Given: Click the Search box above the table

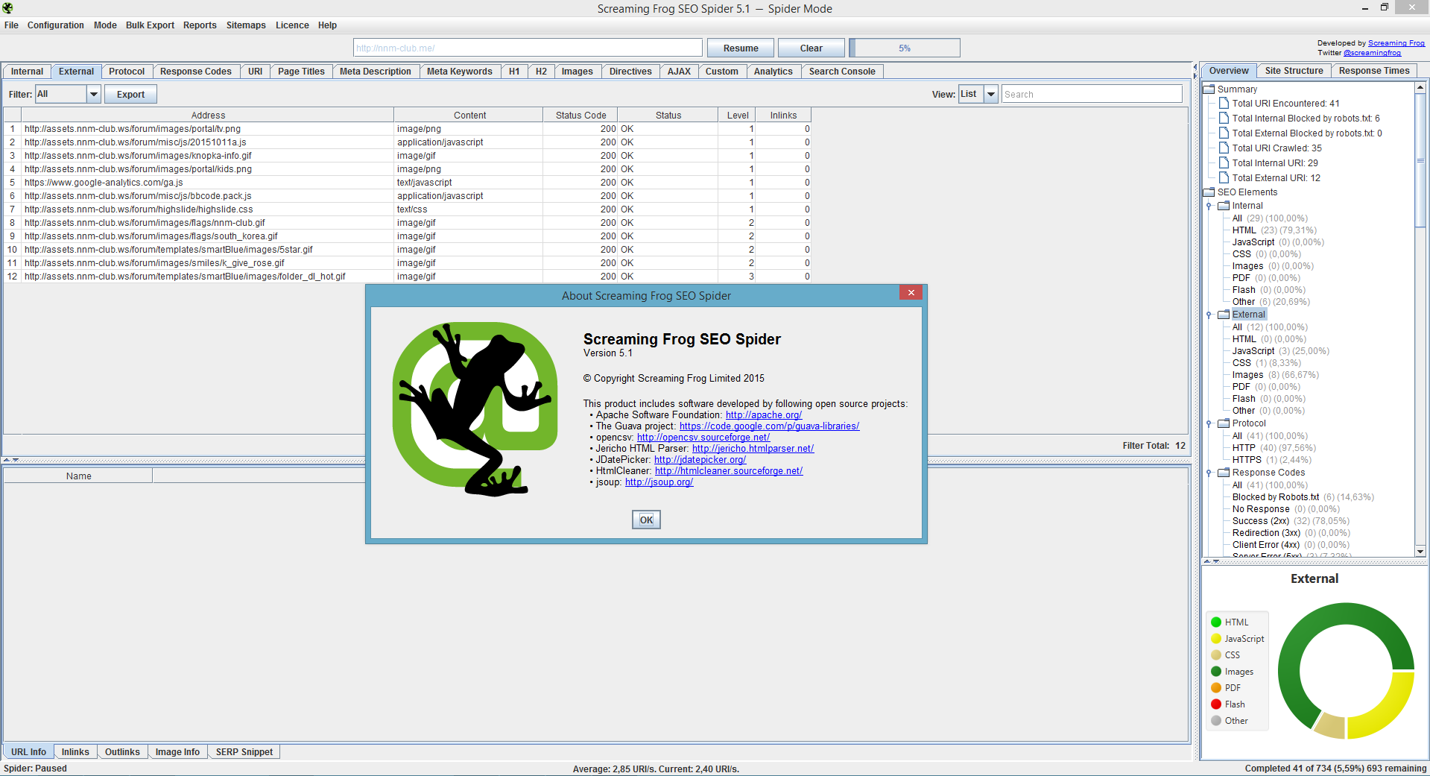Looking at the screenshot, I should tap(1092, 95).
